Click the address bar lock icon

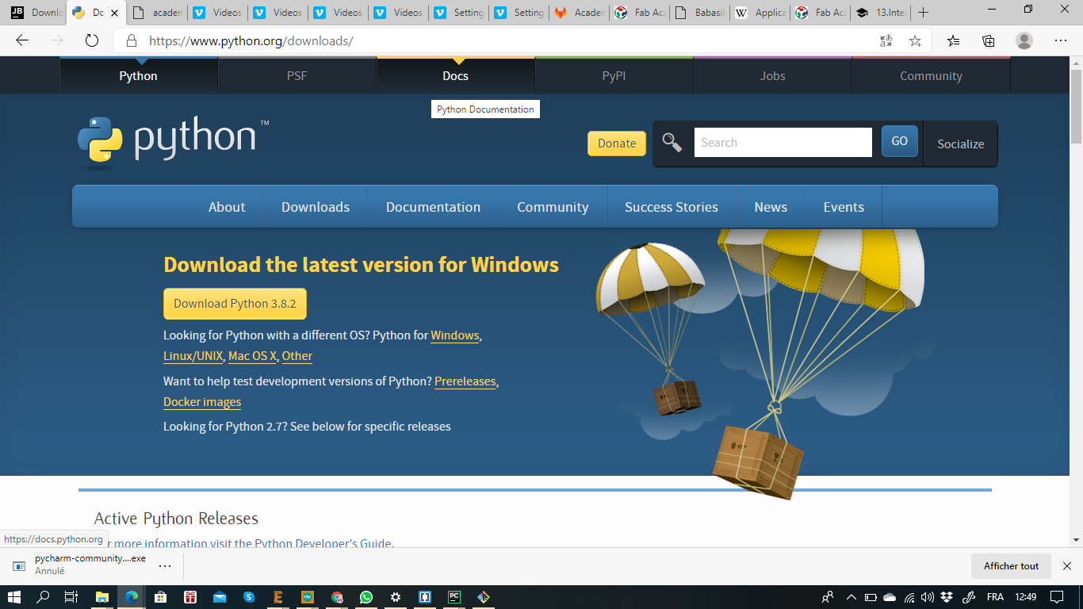132,40
